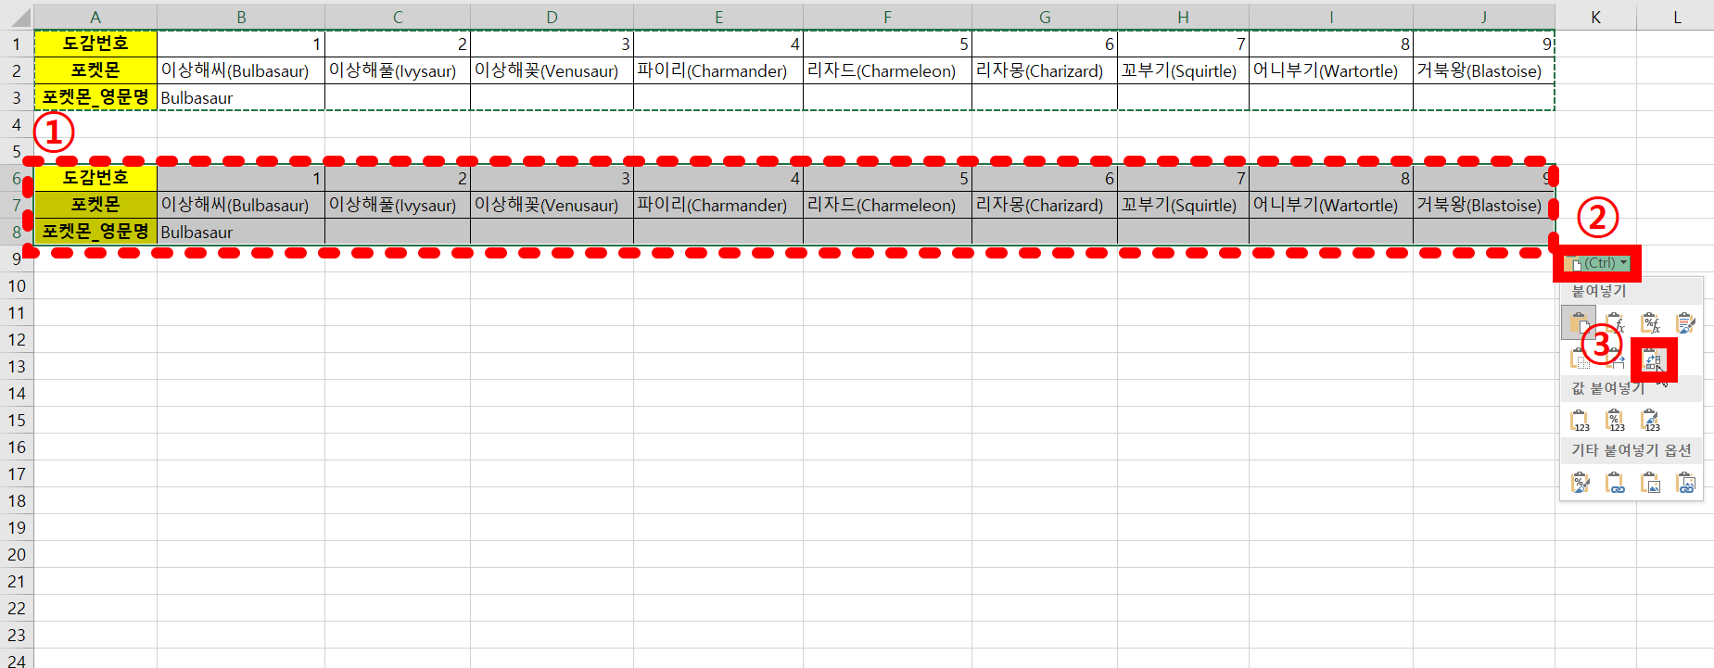Viewport: 1714px width, 668px height.
Task: Click cell A1 with 도감번호
Action: point(95,44)
